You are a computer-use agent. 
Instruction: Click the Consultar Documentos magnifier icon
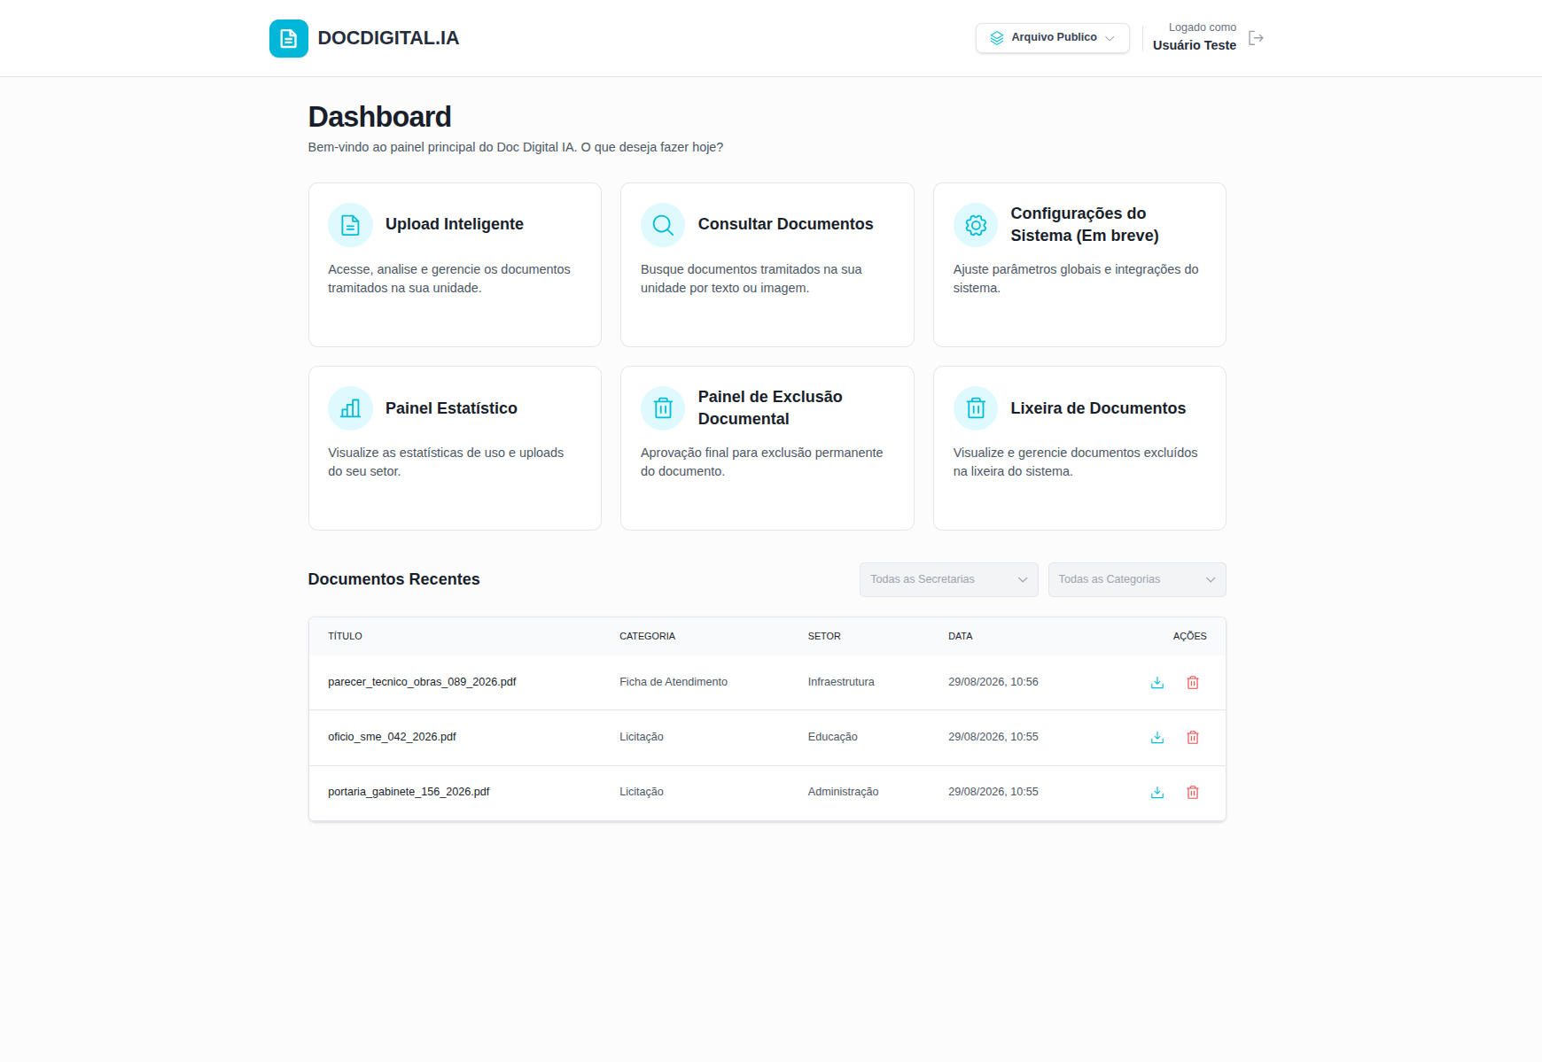tap(663, 225)
